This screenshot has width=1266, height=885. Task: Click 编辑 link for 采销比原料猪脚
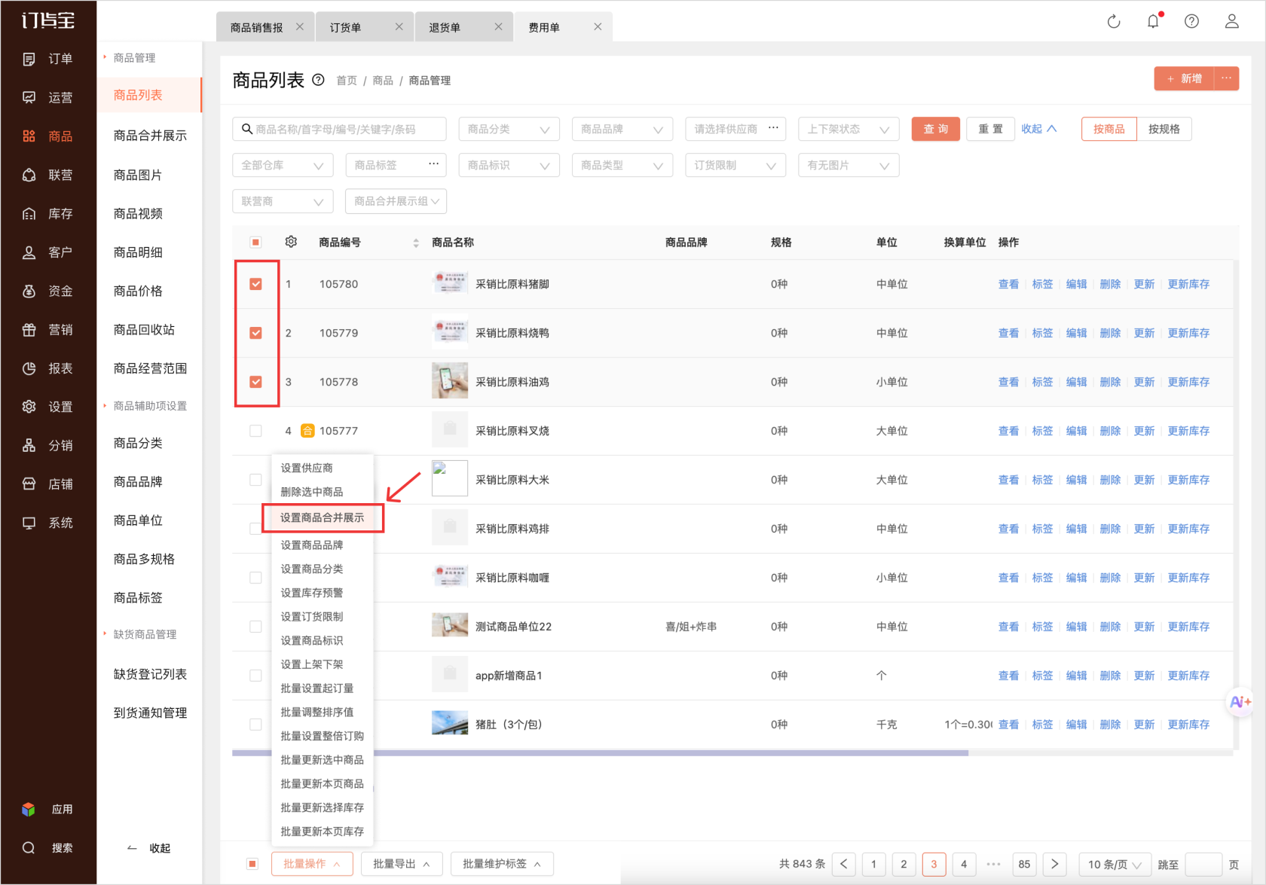(1076, 284)
